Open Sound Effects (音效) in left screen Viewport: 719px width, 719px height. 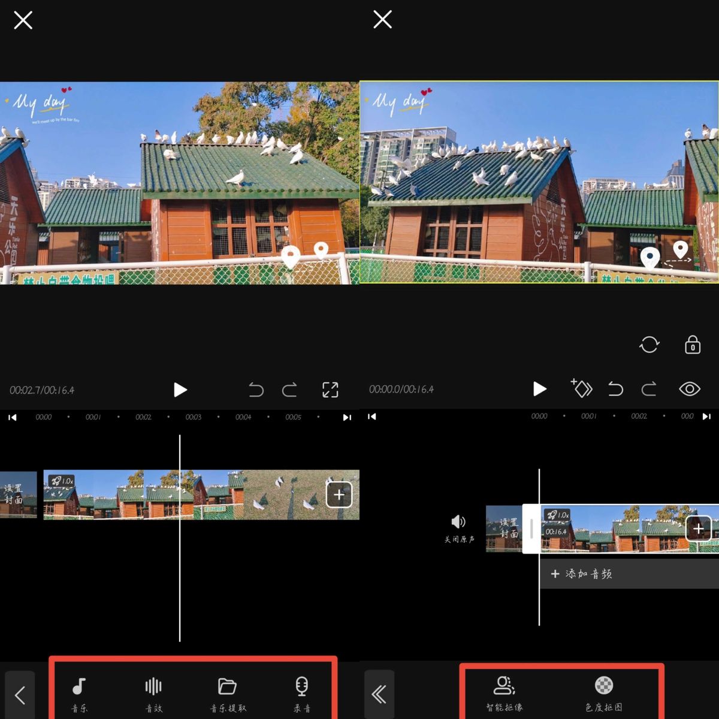(153, 694)
